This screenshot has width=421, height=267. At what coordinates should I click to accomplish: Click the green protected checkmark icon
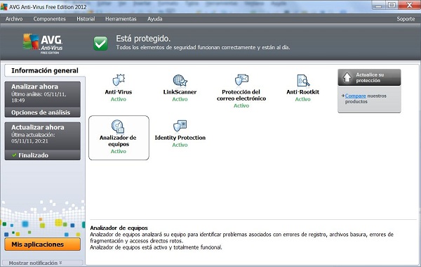point(100,44)
